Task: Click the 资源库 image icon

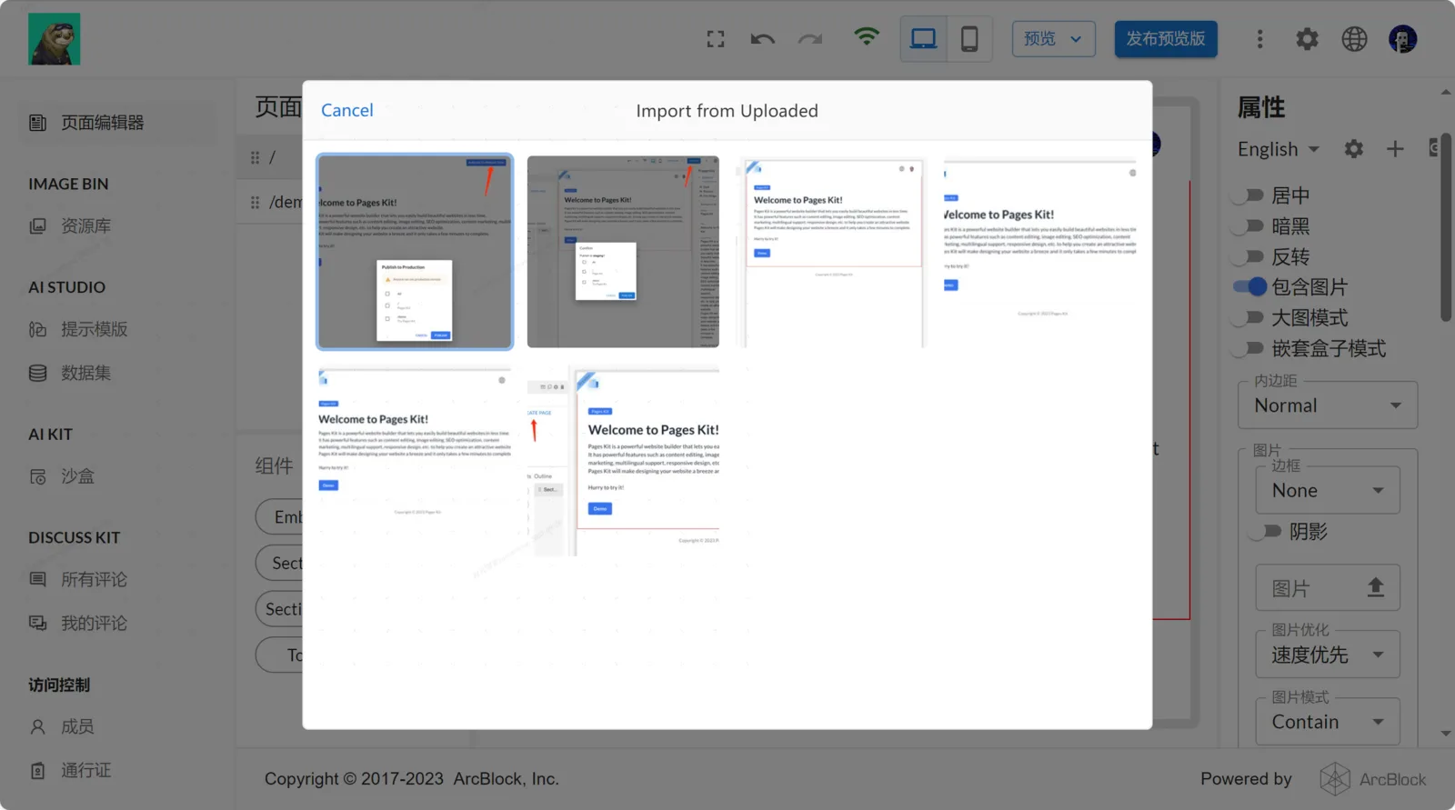Action: click(38, 226)
